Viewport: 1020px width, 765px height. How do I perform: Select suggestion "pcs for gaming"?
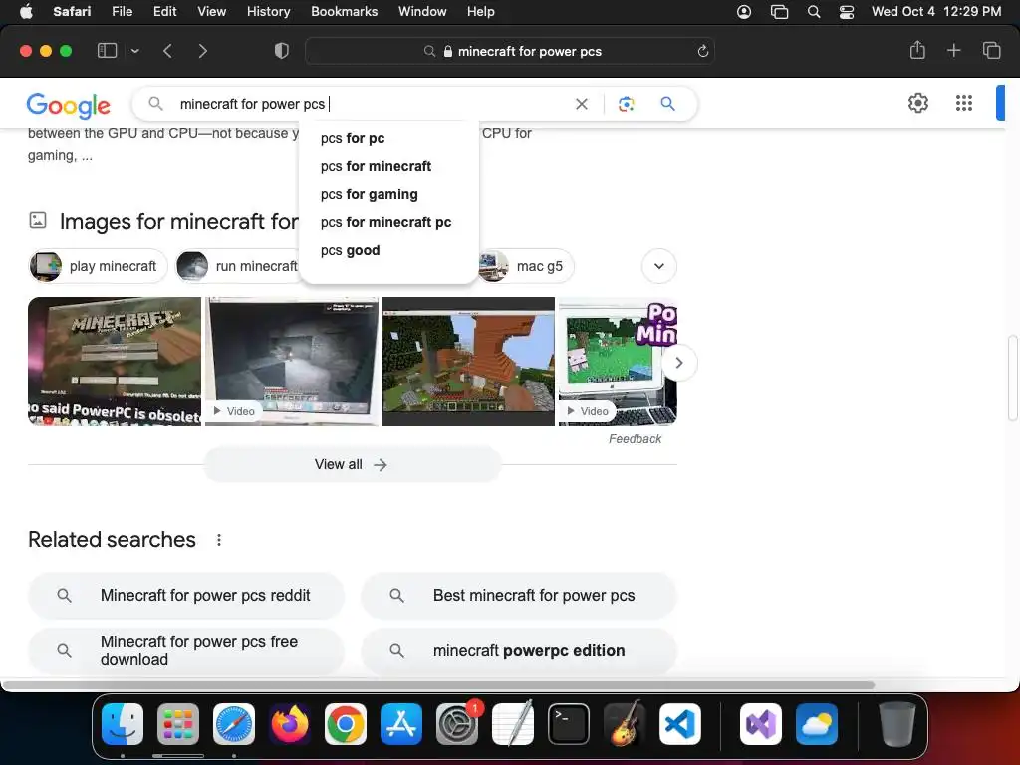[389, 194]
